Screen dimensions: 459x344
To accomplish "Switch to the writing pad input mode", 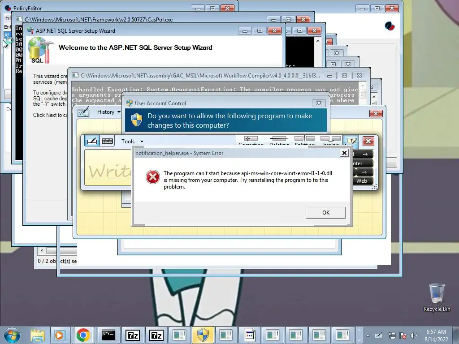I will point(92,141).
